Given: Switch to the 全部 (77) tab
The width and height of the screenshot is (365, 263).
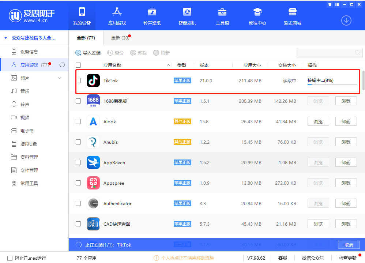Looking at the screenshot, I should 86,38.
